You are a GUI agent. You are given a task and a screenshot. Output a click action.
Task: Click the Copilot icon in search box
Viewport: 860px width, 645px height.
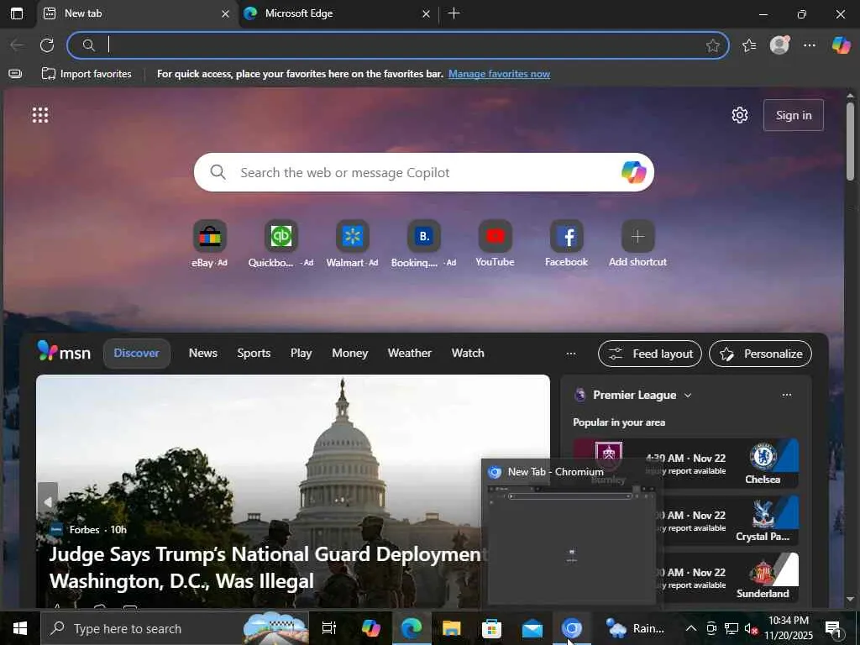[633, 172]
